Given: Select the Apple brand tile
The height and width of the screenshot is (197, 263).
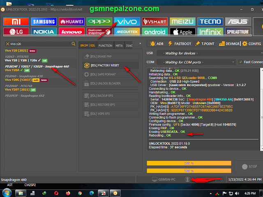Looking at the screenshot, I should tap(182, 32).
